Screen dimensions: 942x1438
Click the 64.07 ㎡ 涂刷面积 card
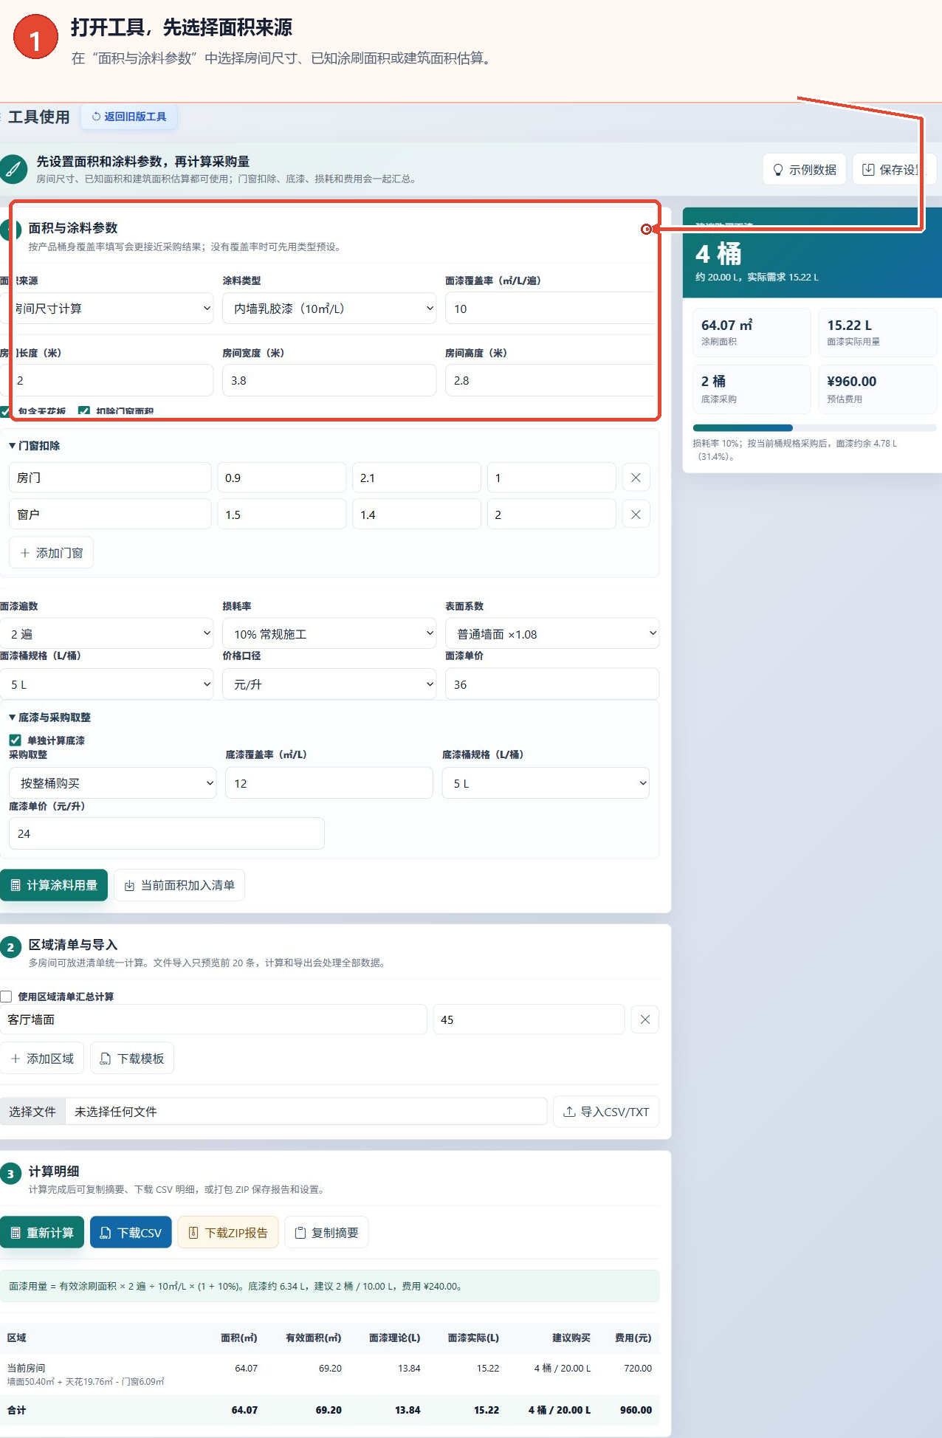pos(752,332)
